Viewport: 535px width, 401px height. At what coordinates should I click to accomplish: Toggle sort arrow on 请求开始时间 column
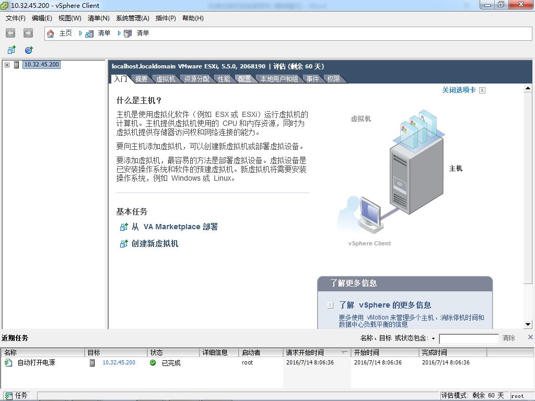(x=344, y=352)
